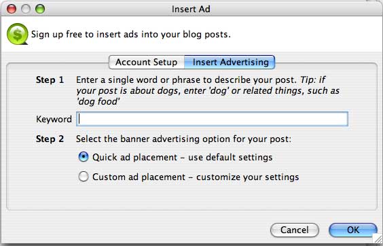383x246 pixels.
Task: Click the Step 2 label
Action: 50,139
